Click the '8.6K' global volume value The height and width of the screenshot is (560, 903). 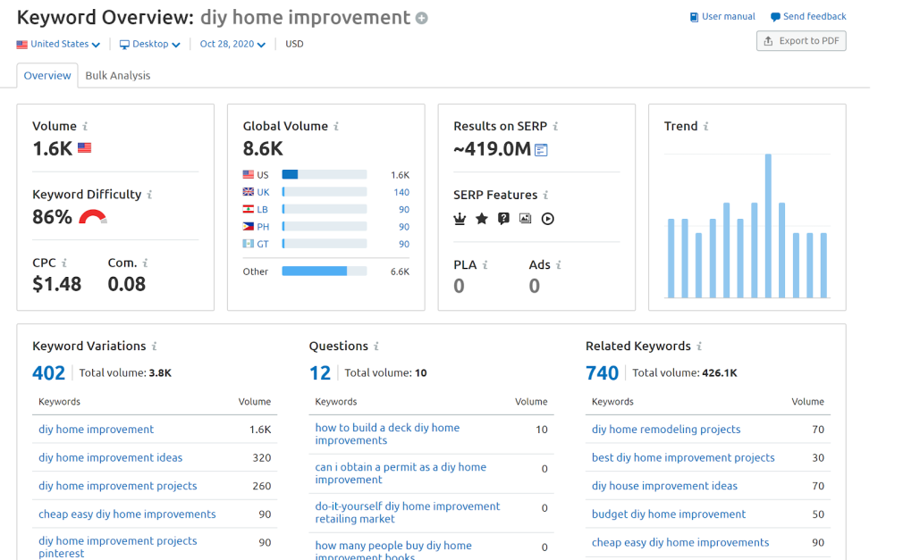tap(263, 149)
